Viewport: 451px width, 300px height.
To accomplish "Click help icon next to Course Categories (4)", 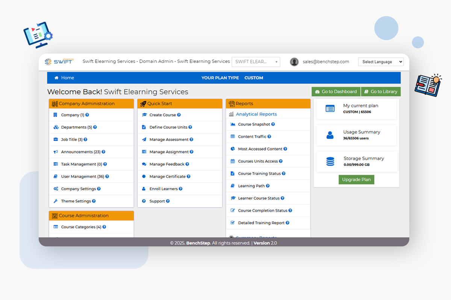I will [104, 227].
